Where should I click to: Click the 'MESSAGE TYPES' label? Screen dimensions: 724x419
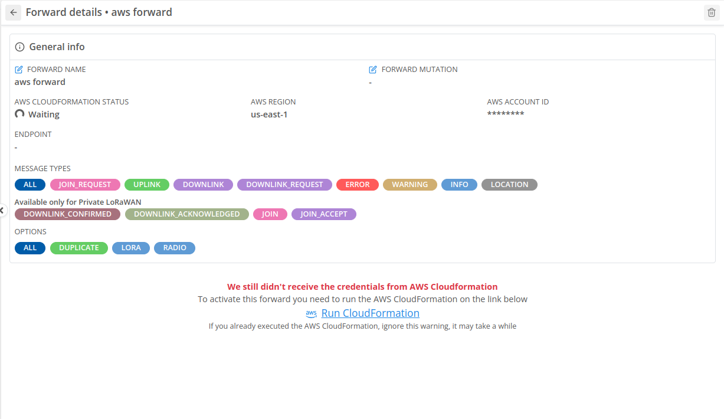(x=42, y=169)
